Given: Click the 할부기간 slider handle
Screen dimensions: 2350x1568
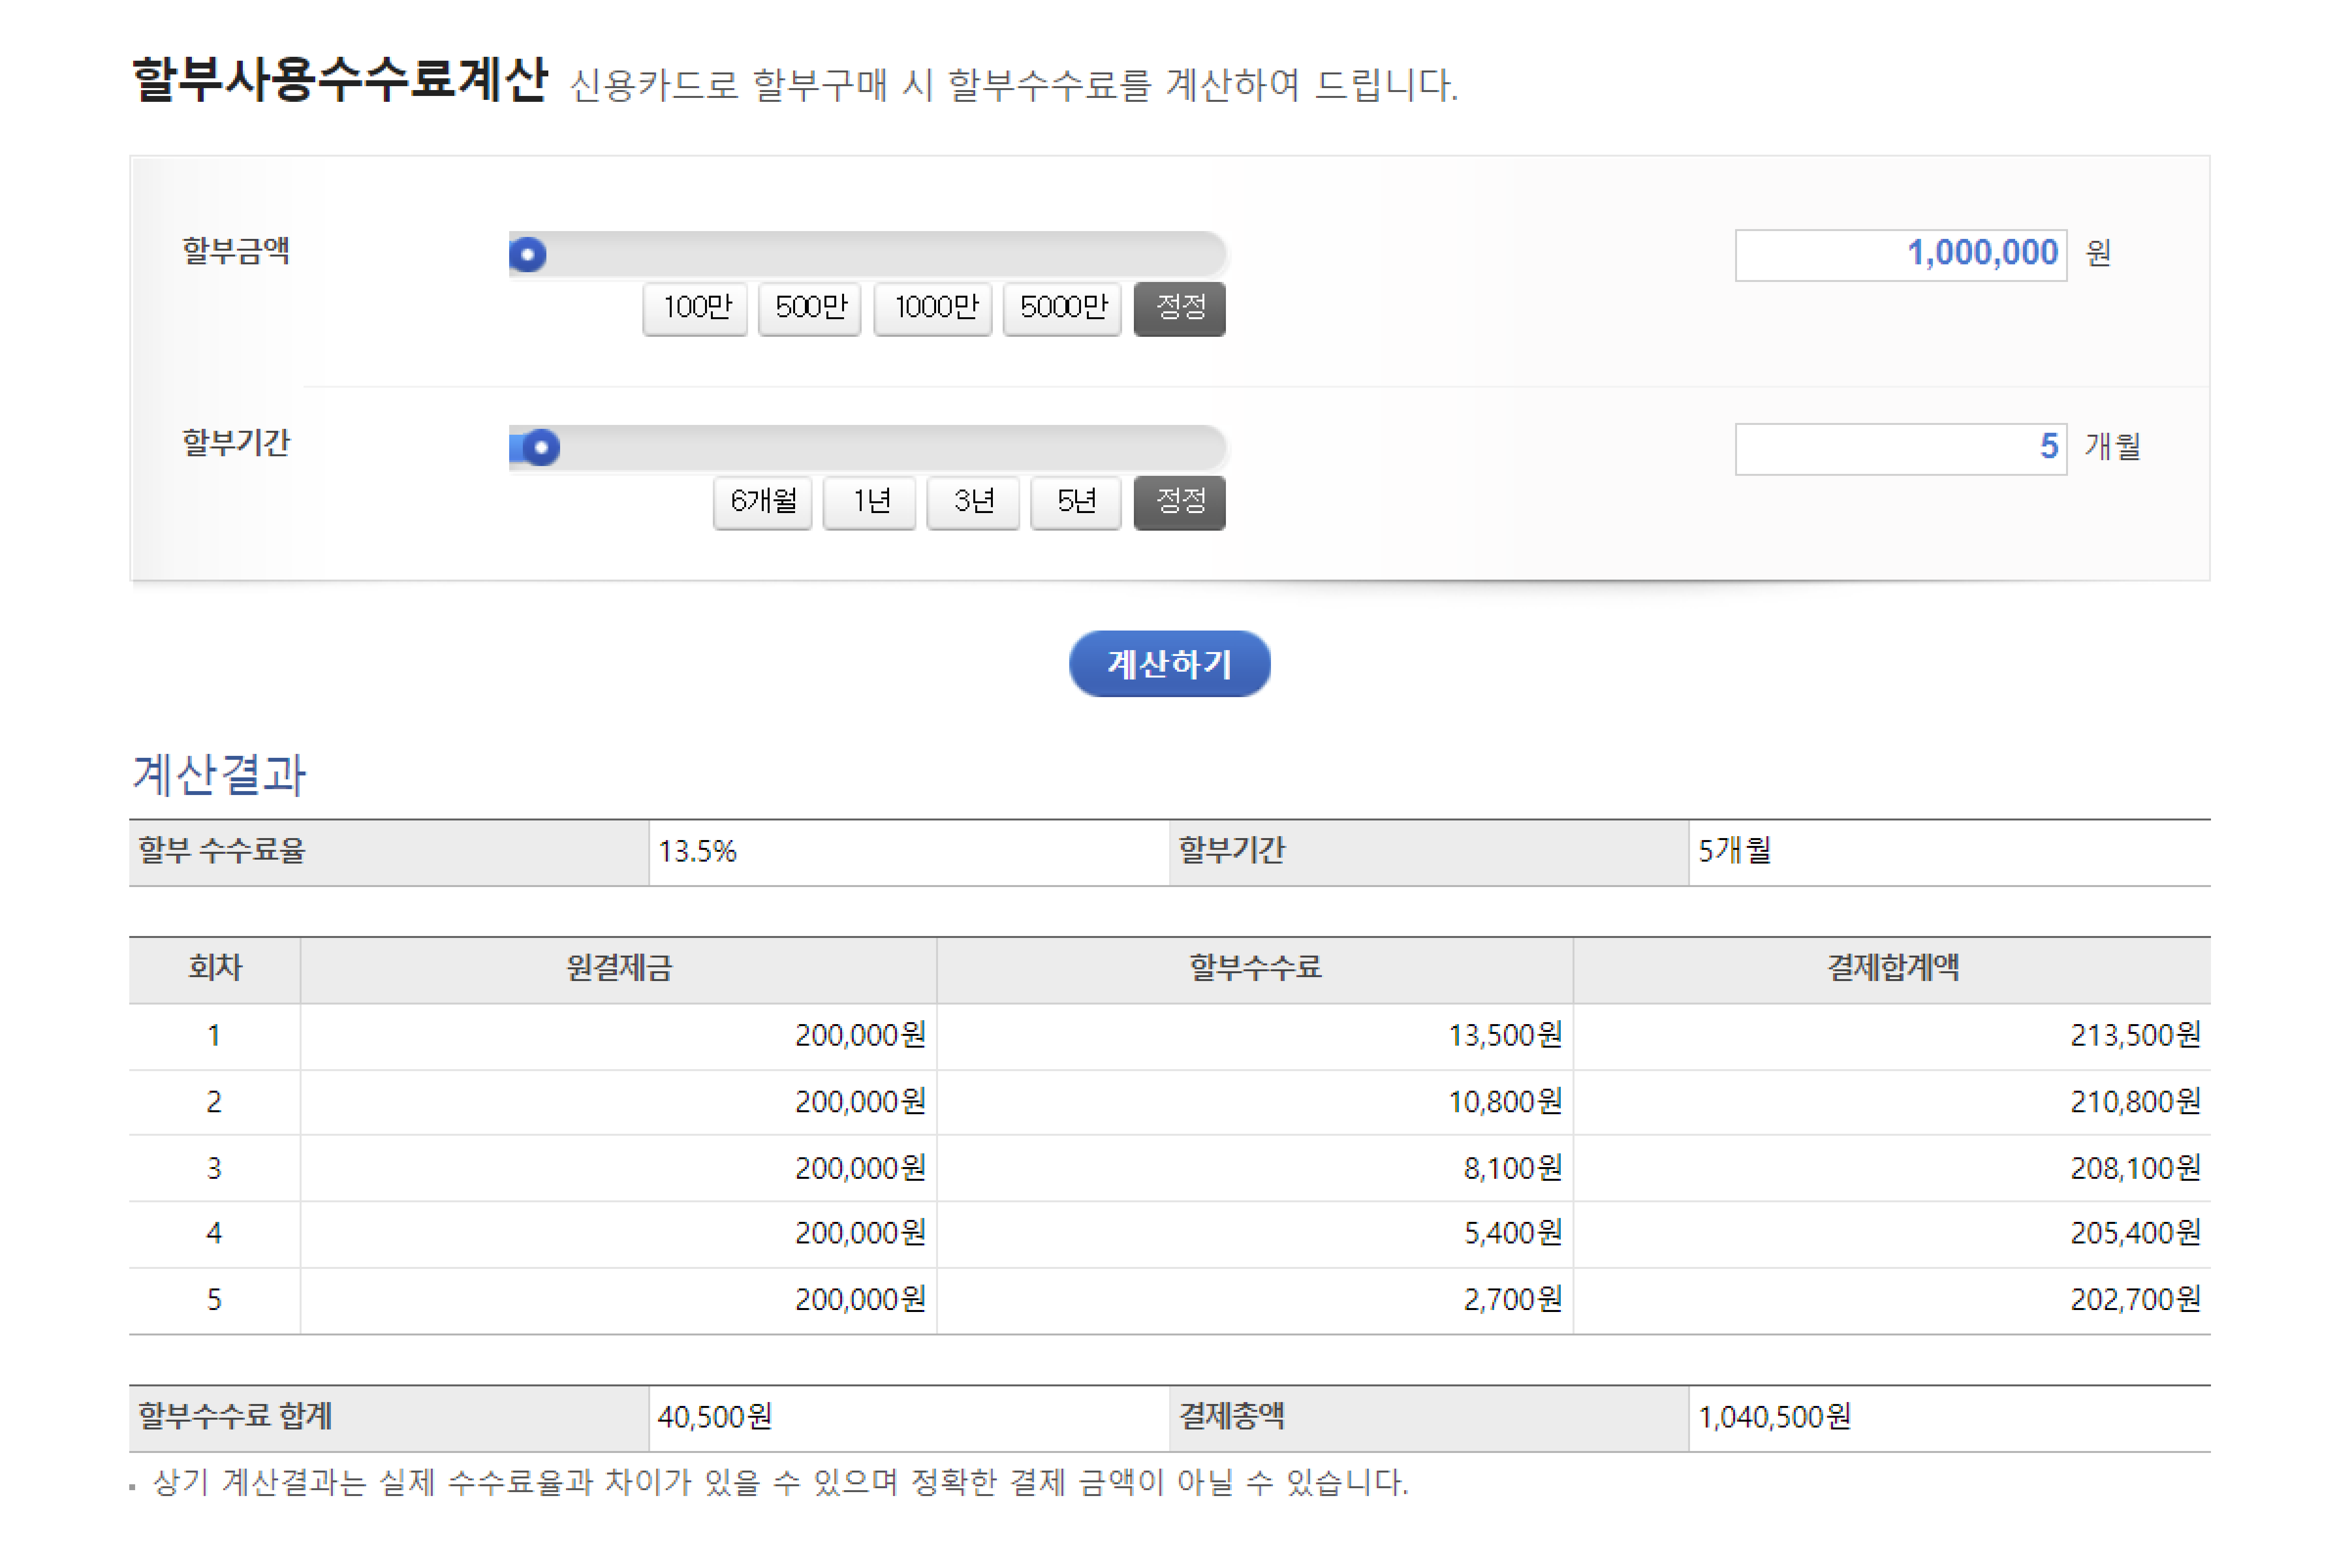Looking at the screenshot, I should (x=541, y=448).
